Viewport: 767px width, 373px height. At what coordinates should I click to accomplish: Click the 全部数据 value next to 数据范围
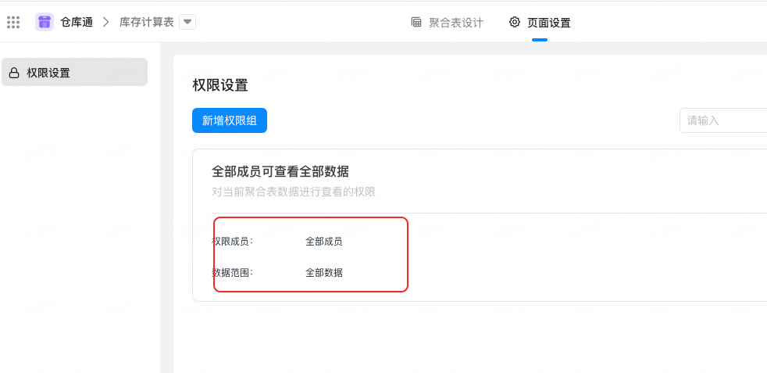point(324,273)
